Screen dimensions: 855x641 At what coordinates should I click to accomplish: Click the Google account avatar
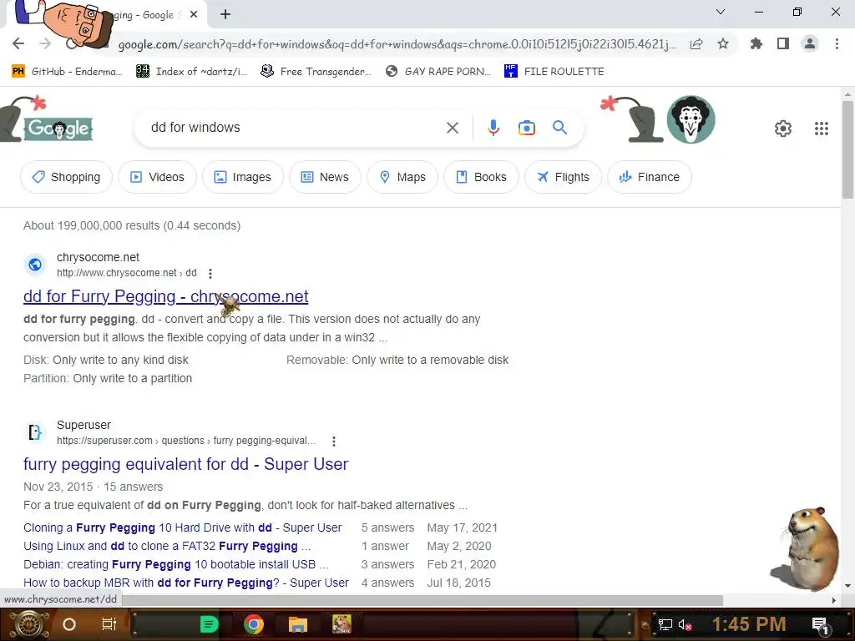point(691,120)
